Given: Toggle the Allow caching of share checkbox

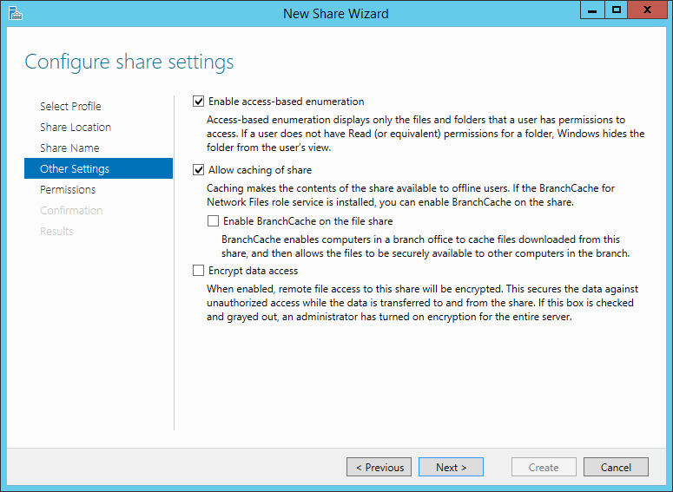Looking at the screenshot, I should pyautogui.click(x=198, y=170).
